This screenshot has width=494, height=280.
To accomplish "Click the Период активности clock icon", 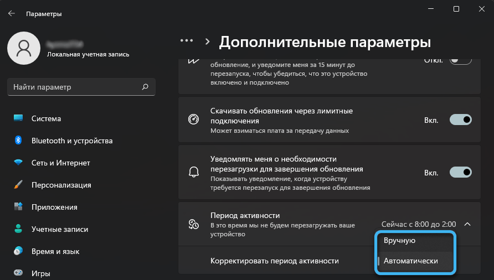I will click(193, 224).
